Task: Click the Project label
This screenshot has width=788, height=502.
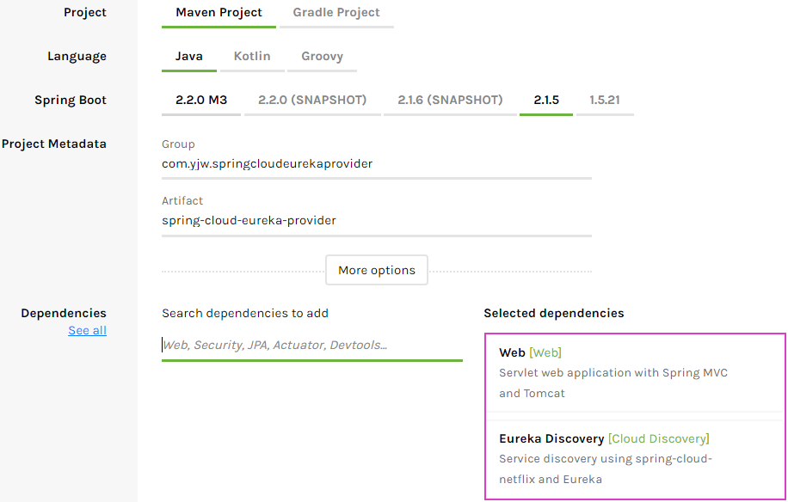Action: tap(85, 13)
